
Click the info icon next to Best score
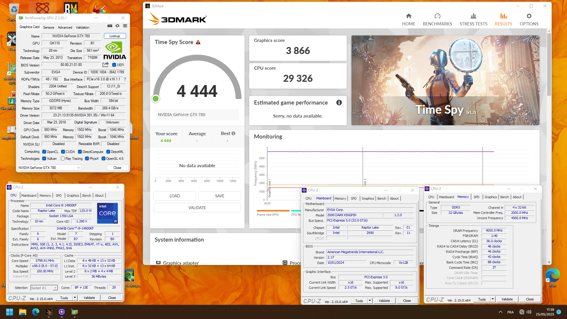pyautogui.click(x=233, y=134)
